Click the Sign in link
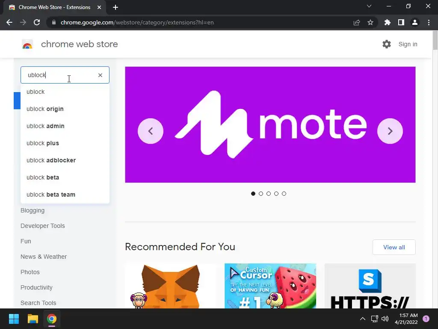This screenshot has width=438, height=329. 408,44
